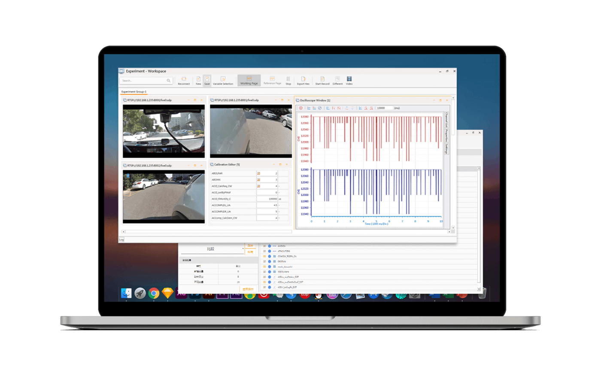
Task: Toggle the blue dot beside ATMOUTONS row
Action: click(270, 251)
